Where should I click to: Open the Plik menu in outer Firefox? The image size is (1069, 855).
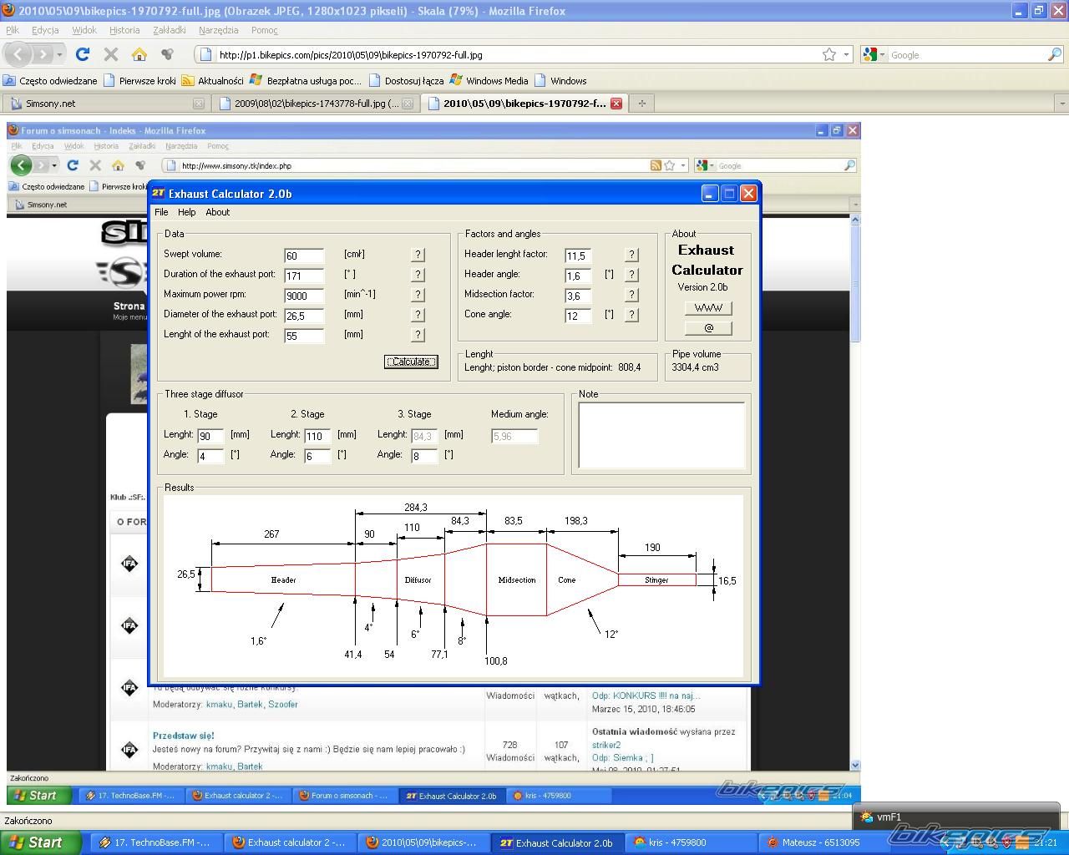[13, 30]
